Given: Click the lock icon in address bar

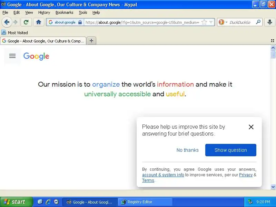Looking at the screenshot, I should point(80,22).
